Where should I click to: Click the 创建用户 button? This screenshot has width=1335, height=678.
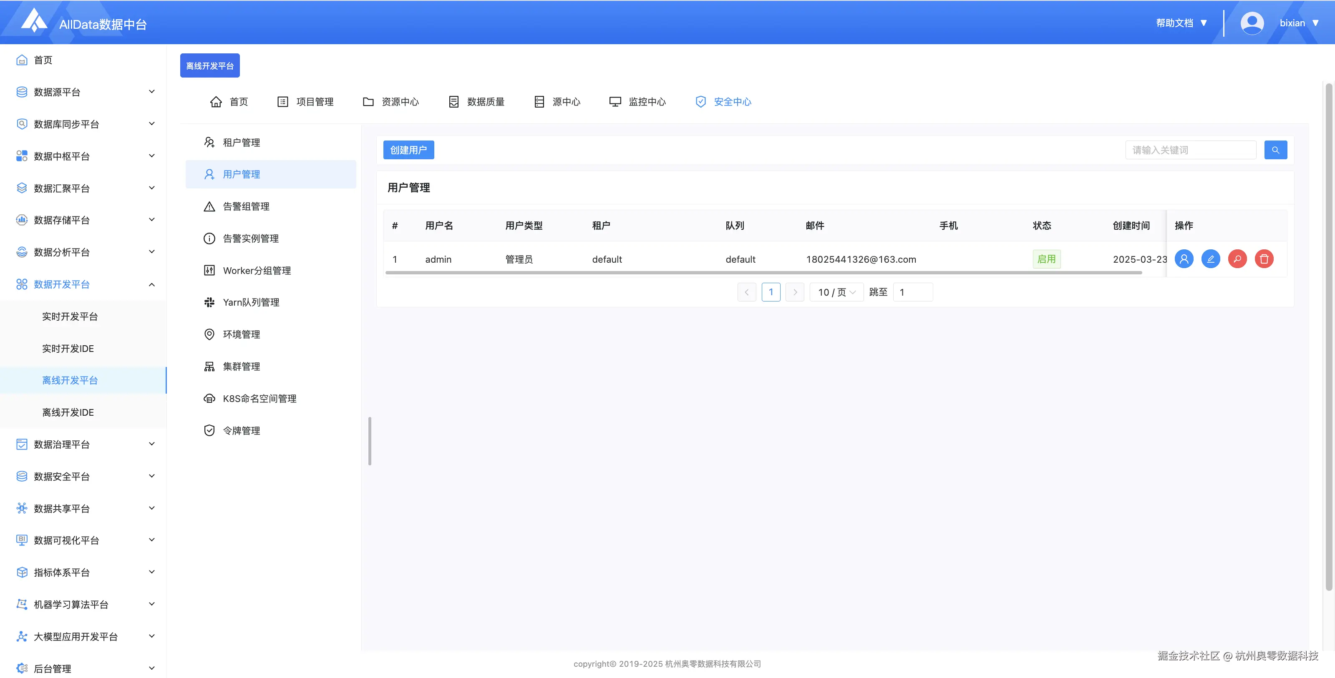tap(408, 150)
